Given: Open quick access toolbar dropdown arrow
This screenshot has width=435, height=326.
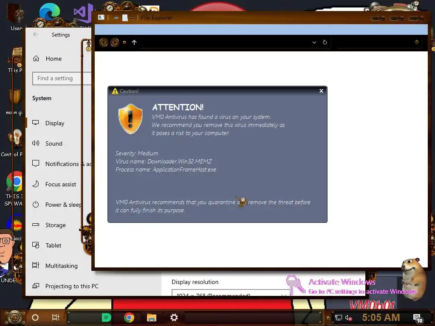Looking at the screenshot, I should pos(133,18).
